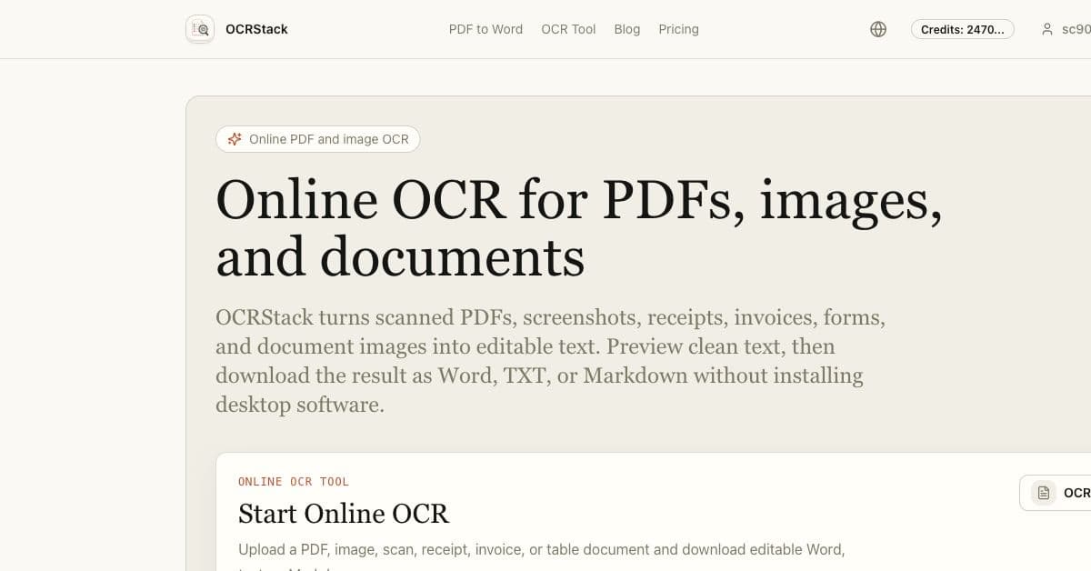Click the OCRStack logo icon
This screenshot has width=1091, height=571.
200,29
